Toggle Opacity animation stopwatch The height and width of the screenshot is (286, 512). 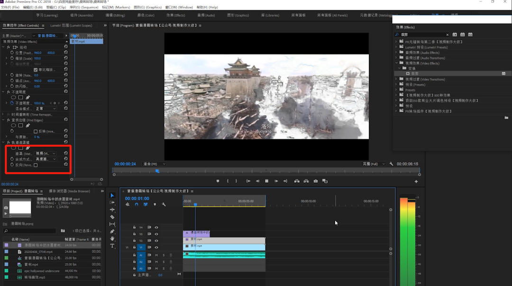(12, 103)
